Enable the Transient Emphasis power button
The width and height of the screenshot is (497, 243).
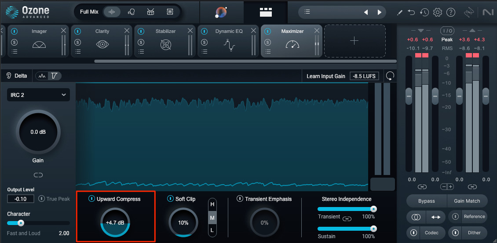[240, 198]
